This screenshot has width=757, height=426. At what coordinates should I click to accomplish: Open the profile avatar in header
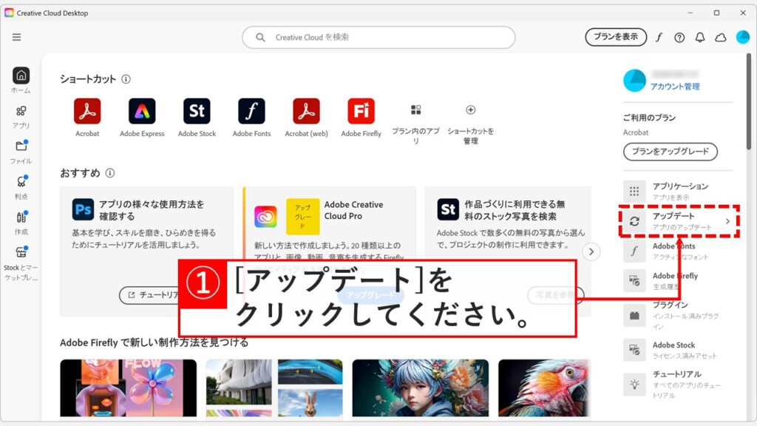tap(742, 37)
